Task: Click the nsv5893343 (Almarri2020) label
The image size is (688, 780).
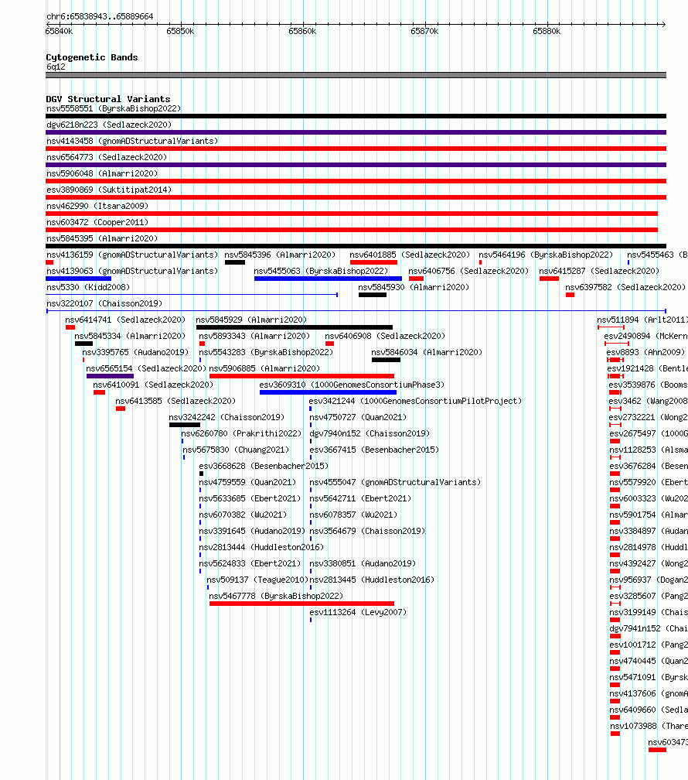Action: pyautogui.click(x=254, y=337)
